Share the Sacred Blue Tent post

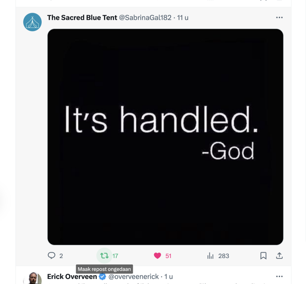tap(279, 256)
